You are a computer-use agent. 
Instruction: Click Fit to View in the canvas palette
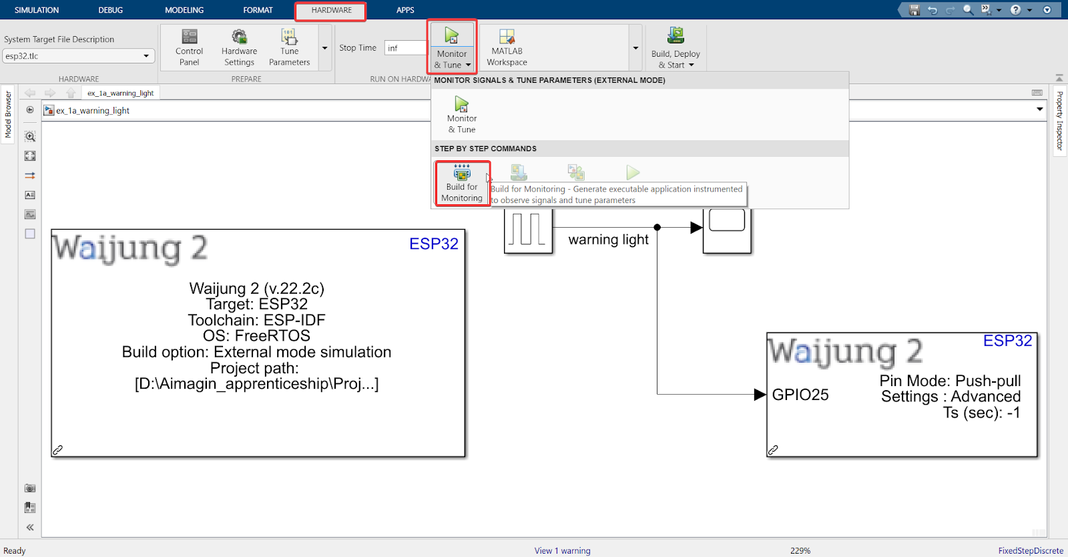point(30,156)
